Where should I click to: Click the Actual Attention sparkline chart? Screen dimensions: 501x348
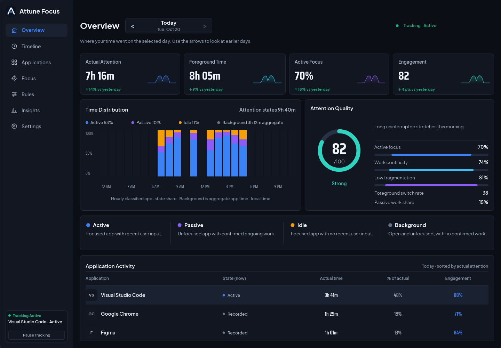point(162,79)
